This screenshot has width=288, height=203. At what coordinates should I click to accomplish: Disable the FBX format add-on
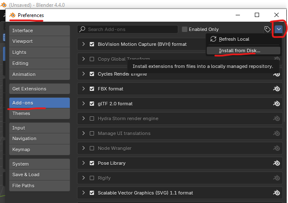pos(92,89)
